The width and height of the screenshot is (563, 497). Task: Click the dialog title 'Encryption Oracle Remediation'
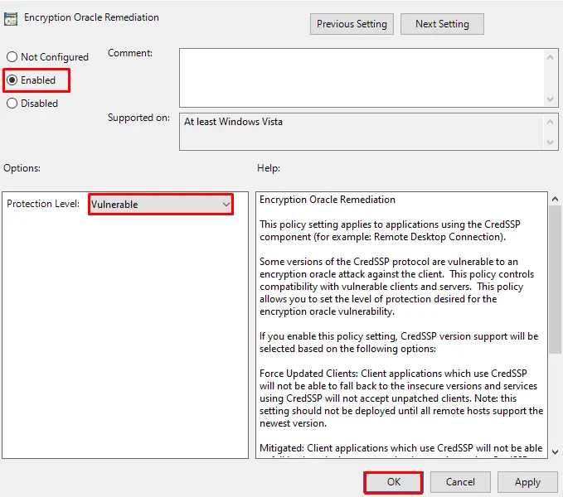[91, 17]
